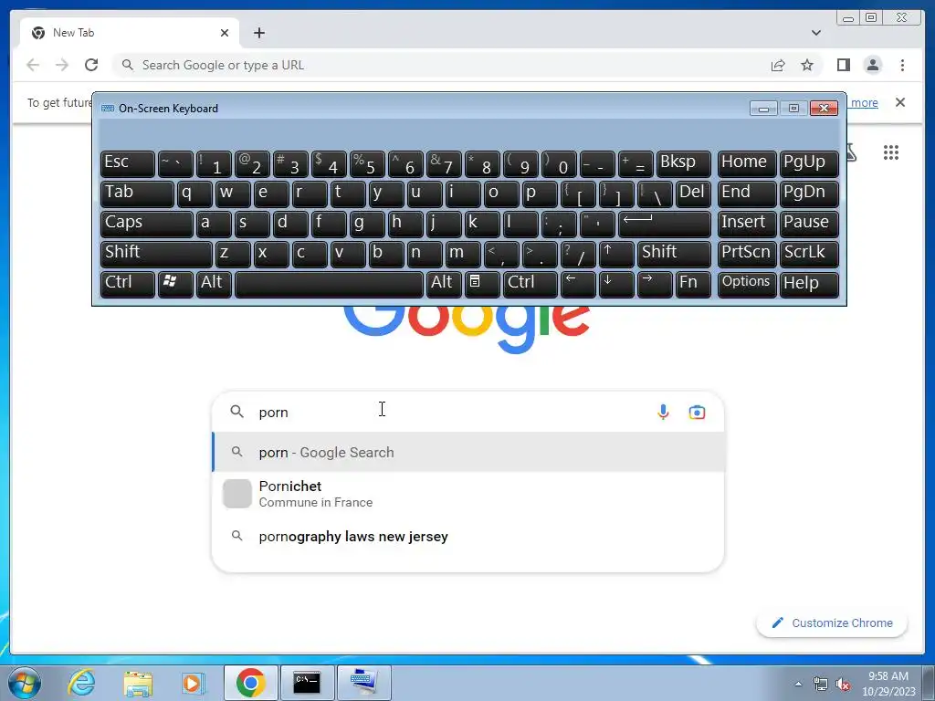The width and height of the screenshot is (935, 701).
Task: Open Chrome side panel
Action: click(843, 65)
